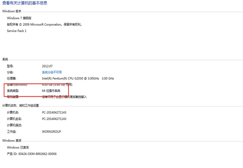Click the 64 位操作系统 value
The height and width of the screenshot is (168, 243).
point(51,91)
